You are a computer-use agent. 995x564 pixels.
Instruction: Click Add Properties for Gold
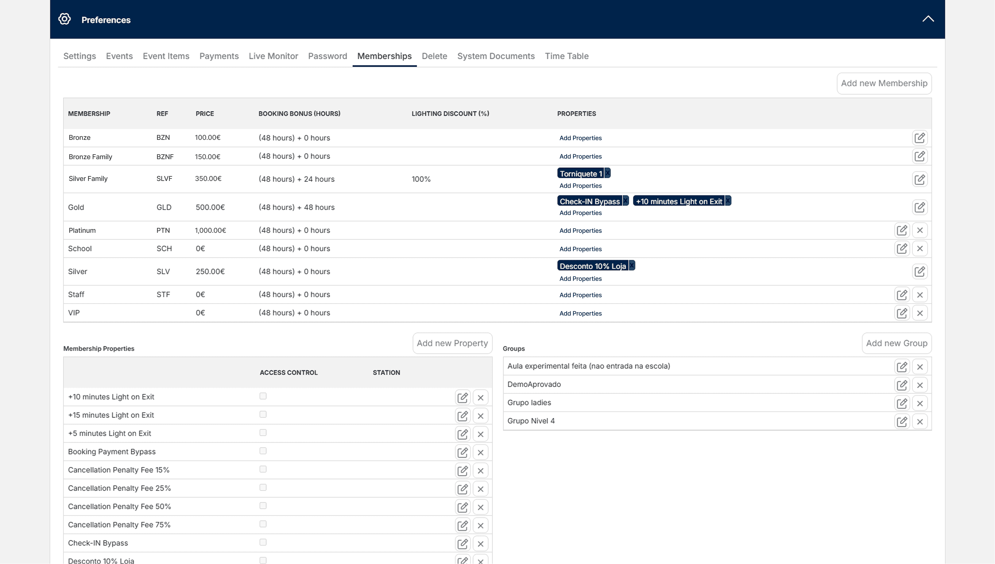coord(580,213)
